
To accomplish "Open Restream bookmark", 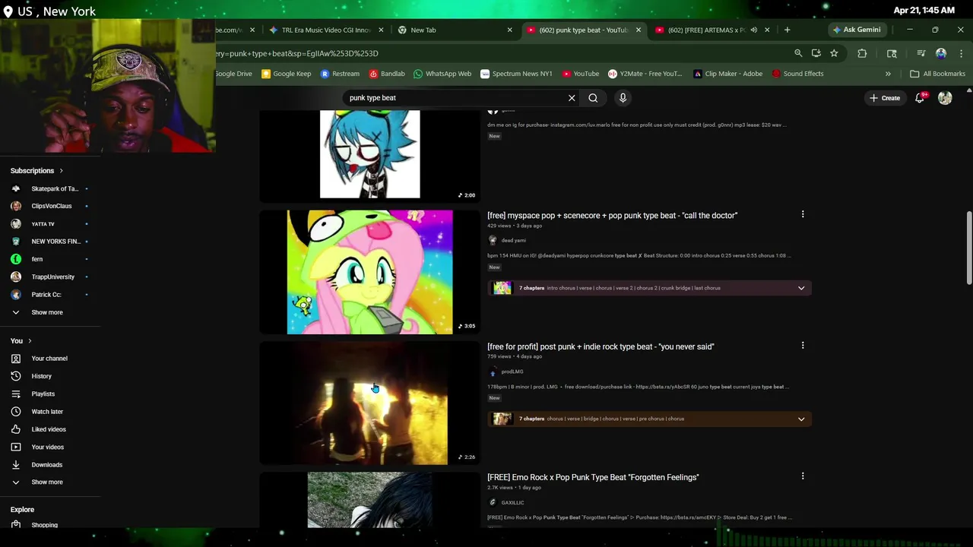I will pyautogui.click(x=340, y=74).
